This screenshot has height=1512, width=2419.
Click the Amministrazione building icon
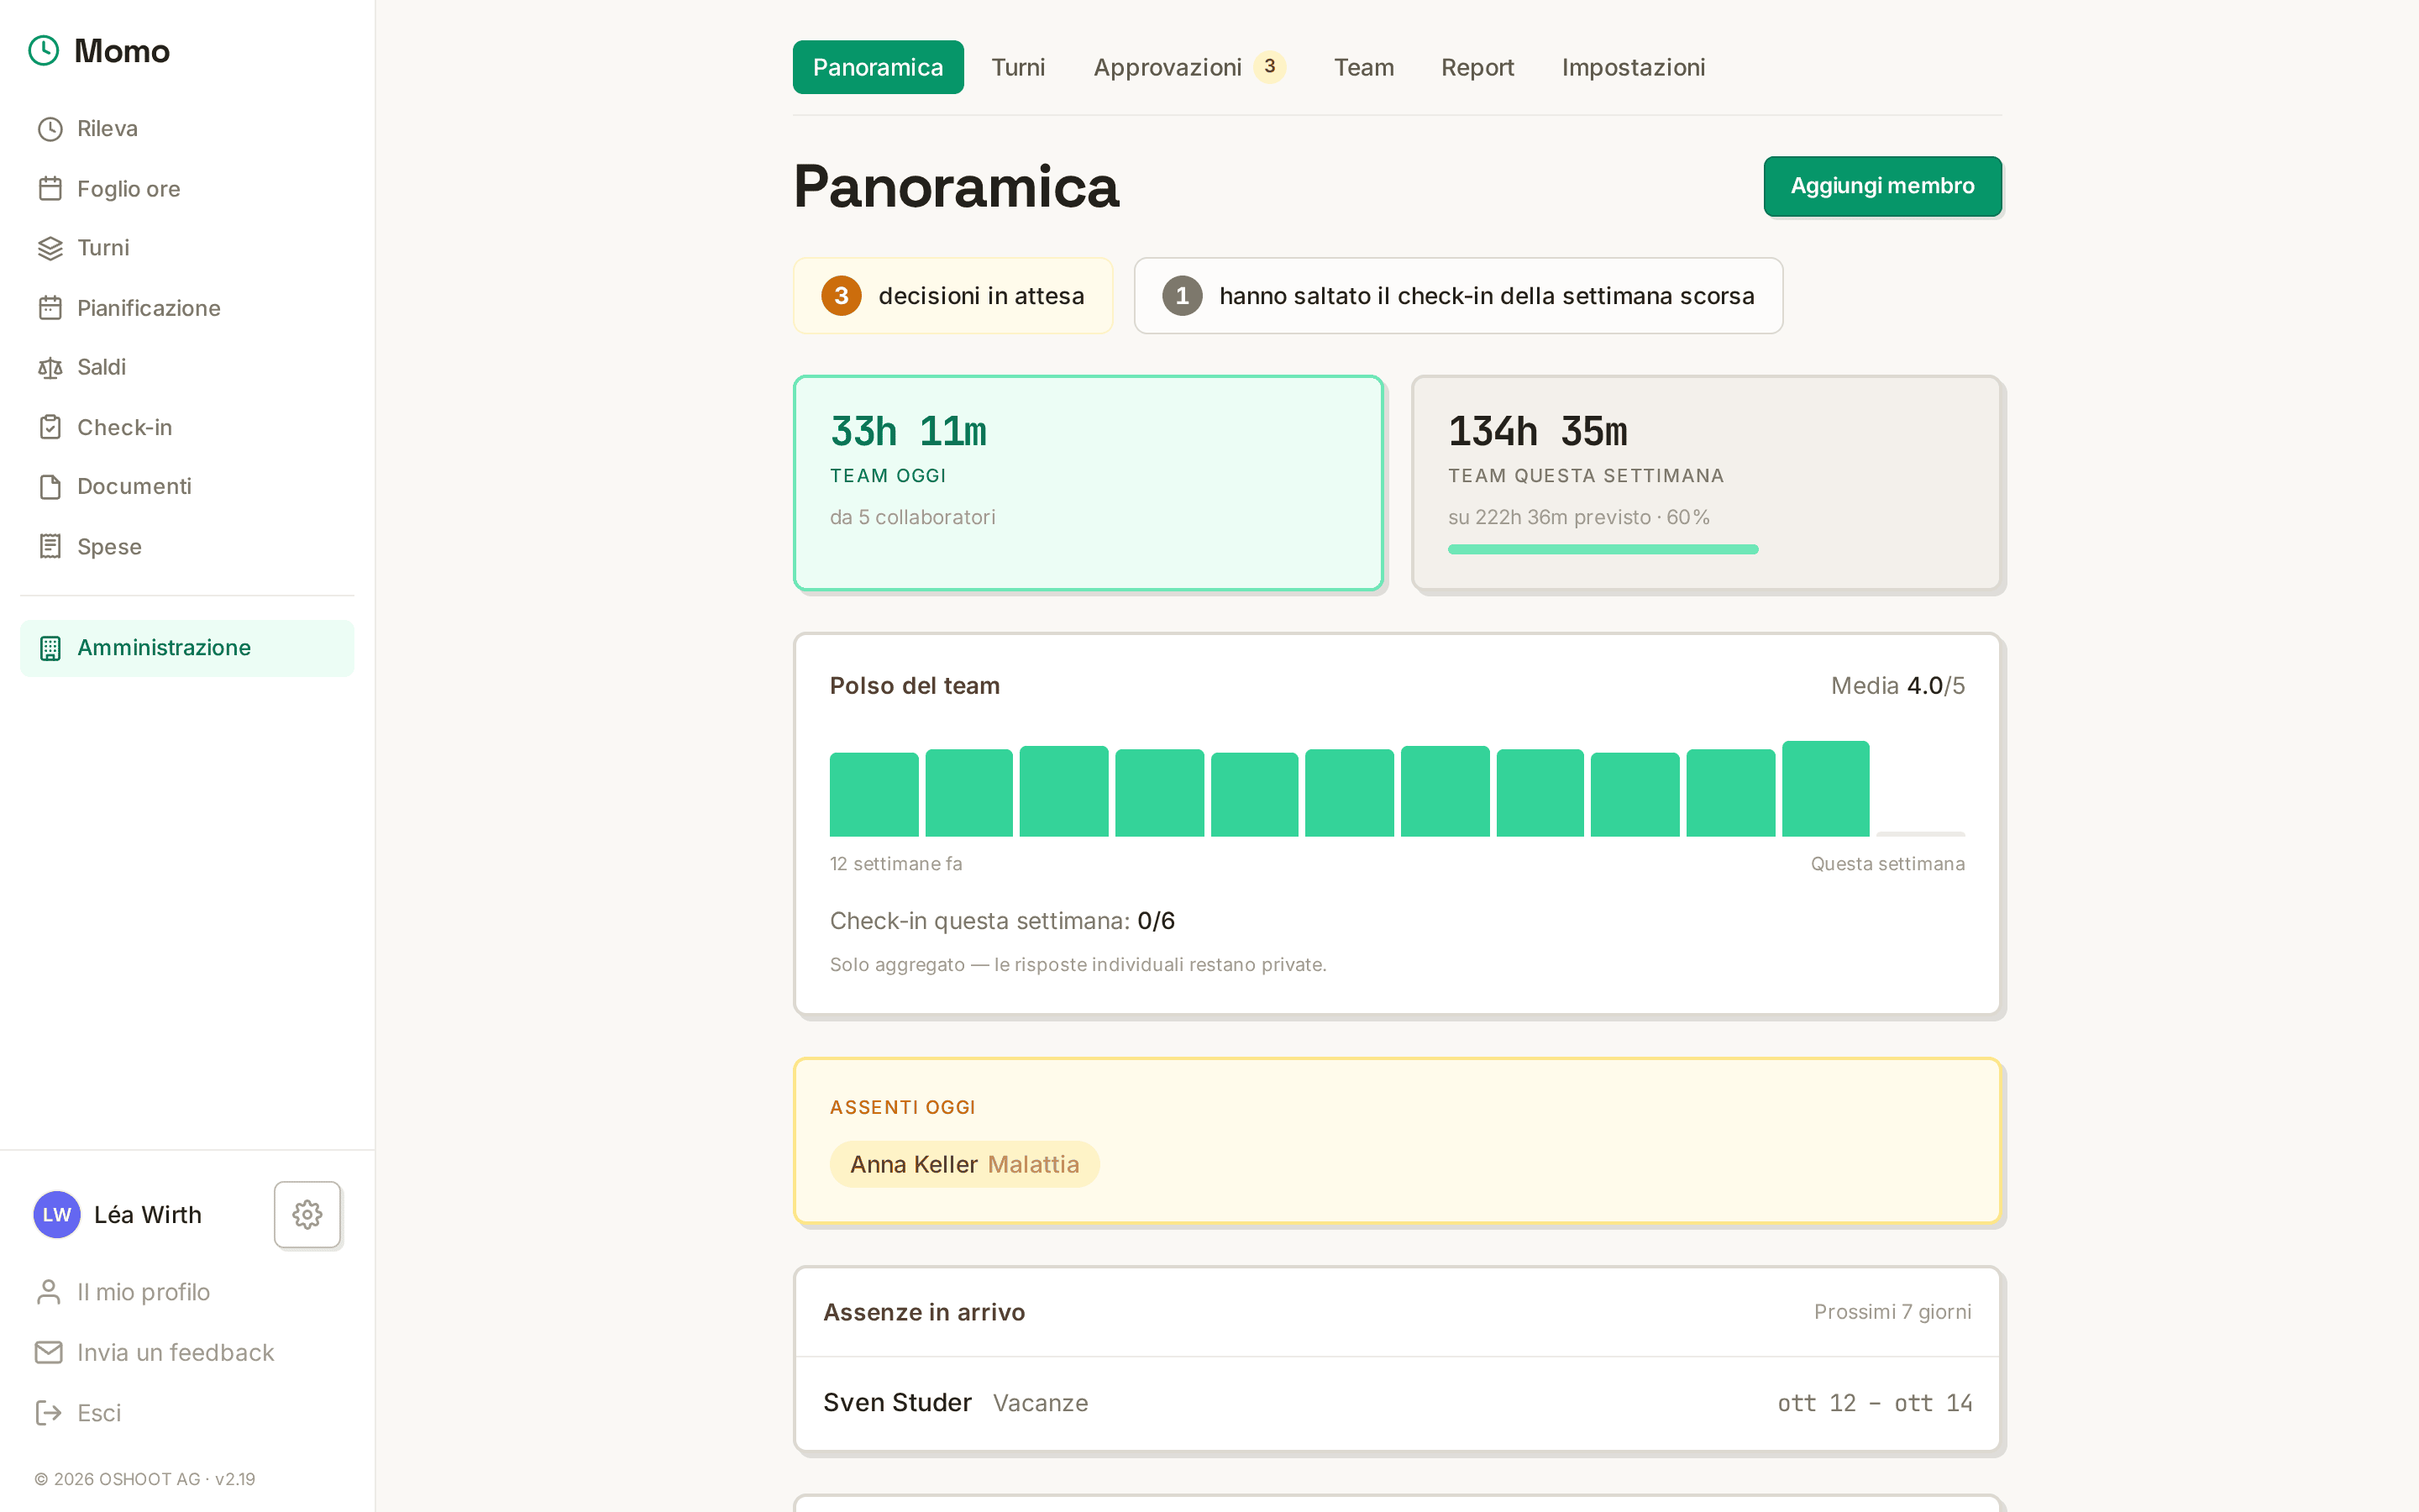pyautogui.click(x=50, y=648)
